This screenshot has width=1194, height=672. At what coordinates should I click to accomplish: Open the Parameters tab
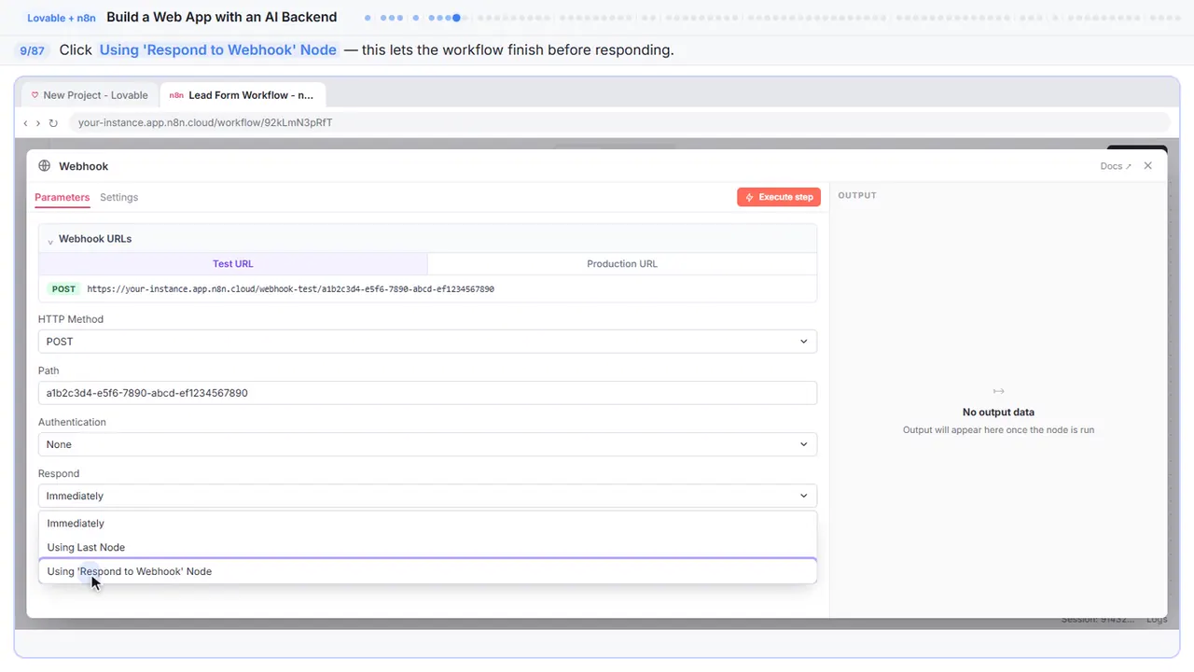pos(62,197)
